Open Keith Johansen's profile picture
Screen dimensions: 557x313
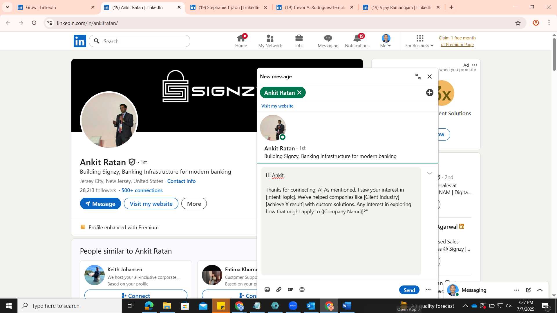coord(95,275)
